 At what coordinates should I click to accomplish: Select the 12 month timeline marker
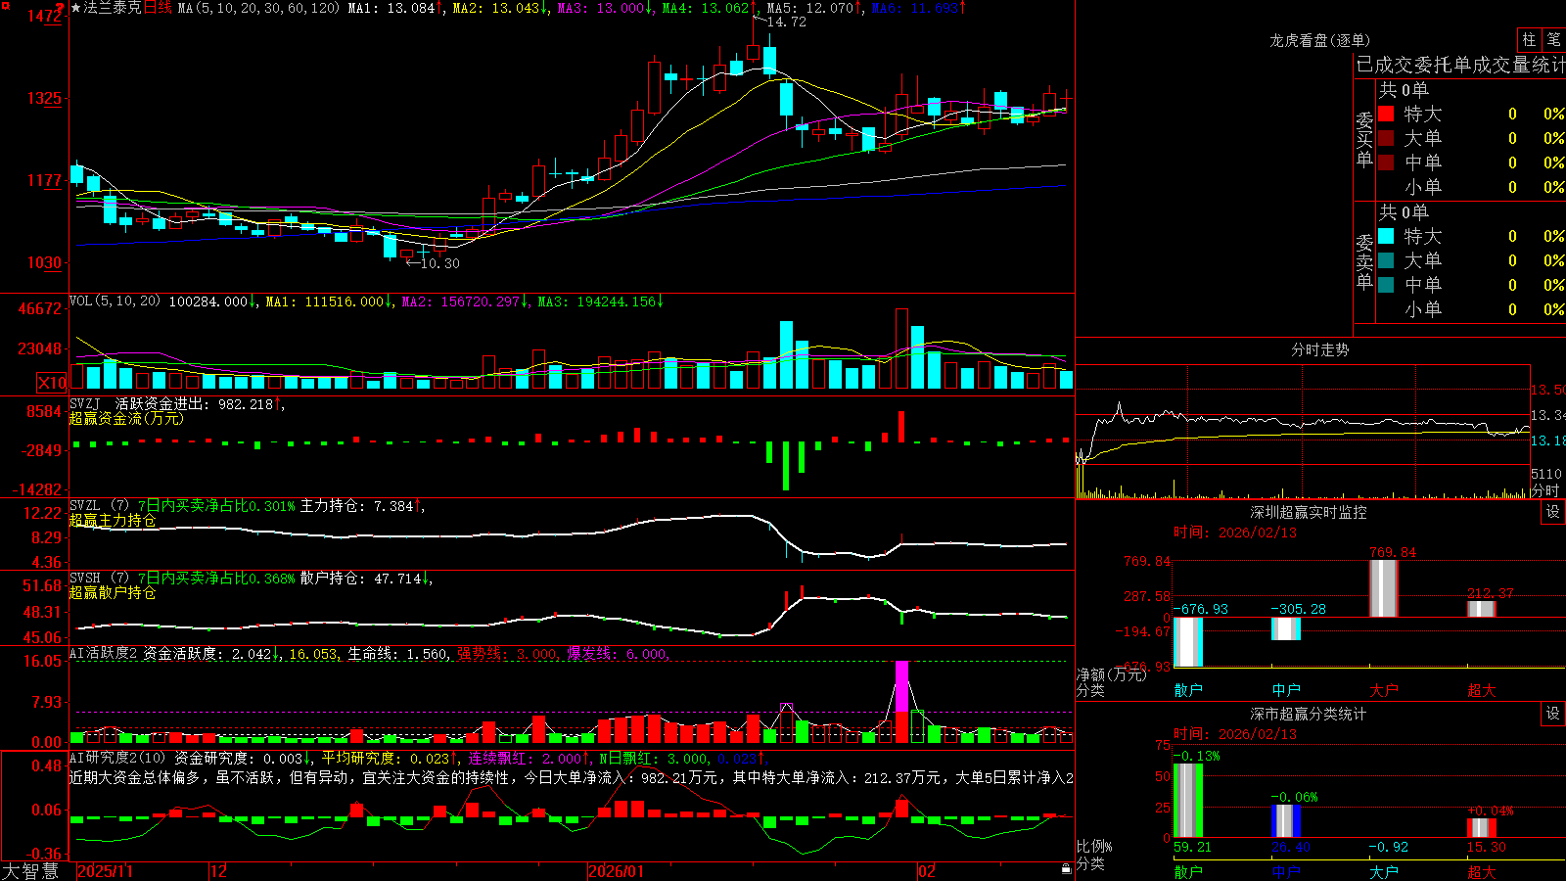(218, 871)
